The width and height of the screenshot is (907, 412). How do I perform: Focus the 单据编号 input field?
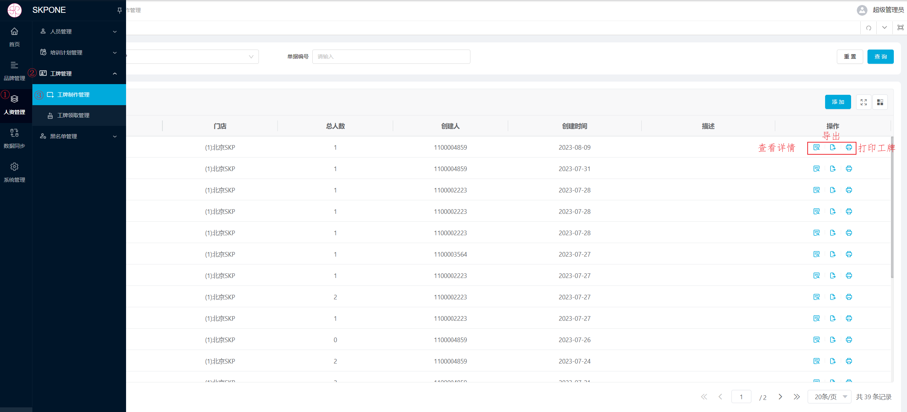click(x=391, y=57)
